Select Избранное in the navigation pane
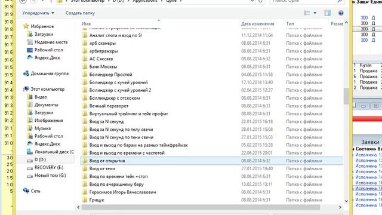This screenshot has height=215, width=382. click(x=42, y=26)
